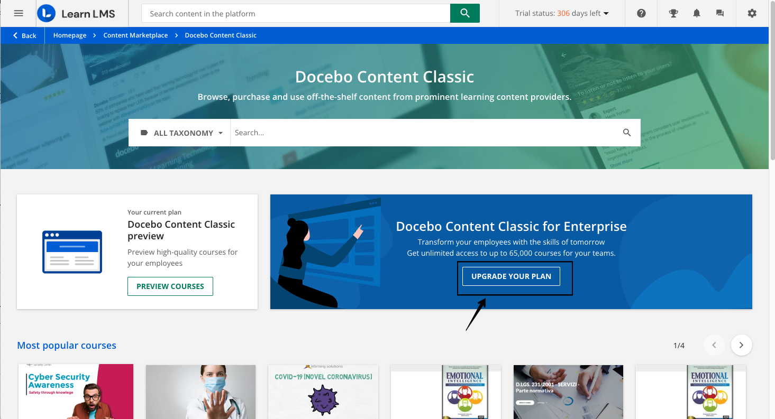Open the hamburger navigation menu
This screenshot has width=775, height=419.
pos(19,13)
